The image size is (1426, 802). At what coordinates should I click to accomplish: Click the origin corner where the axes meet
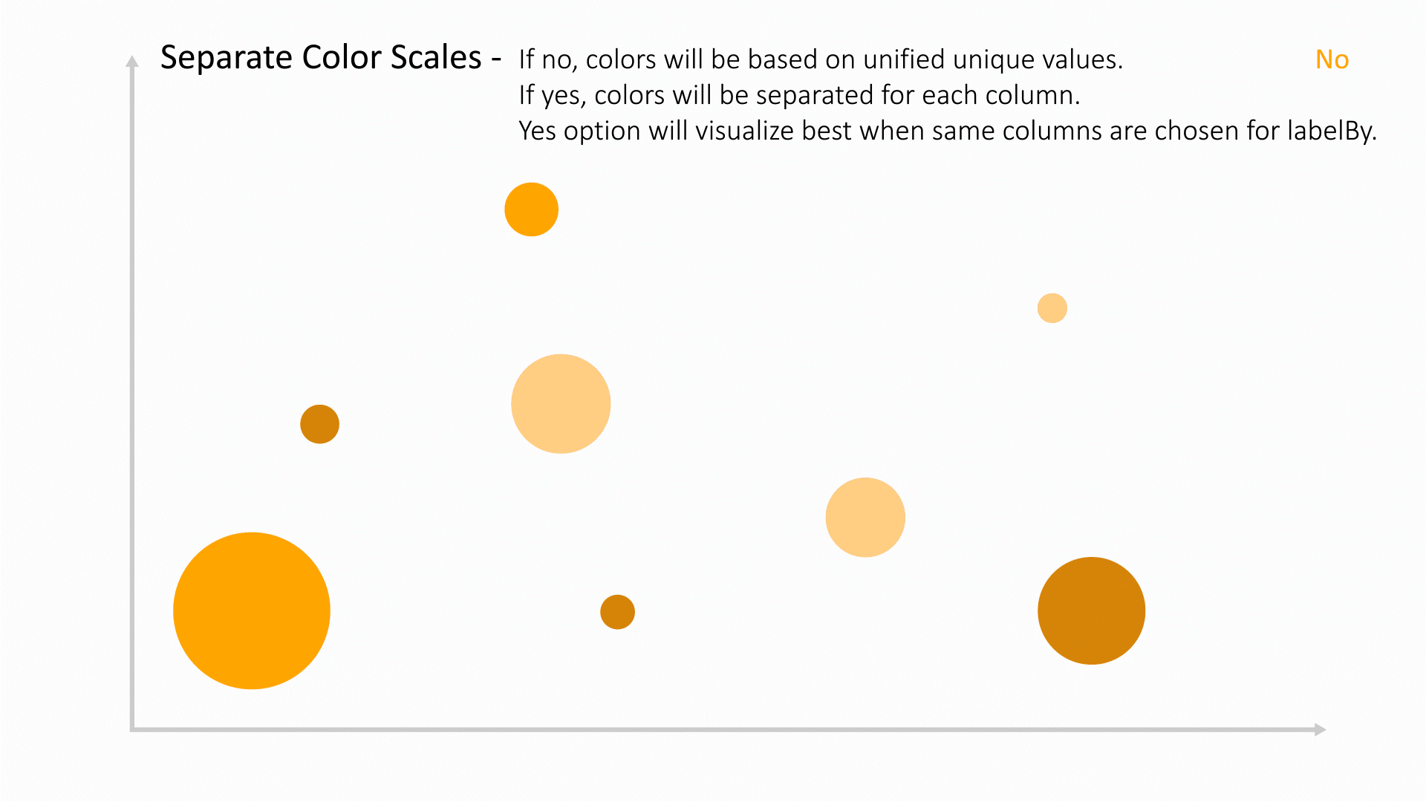(x=133, y=729)
